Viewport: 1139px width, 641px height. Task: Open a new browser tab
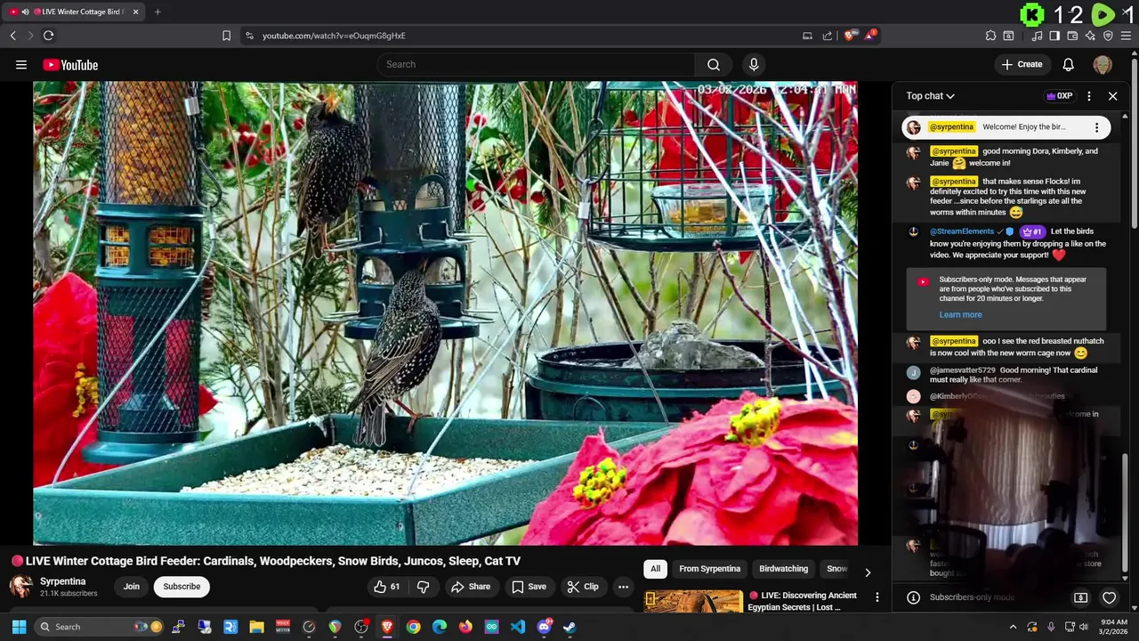pos(158,12)
